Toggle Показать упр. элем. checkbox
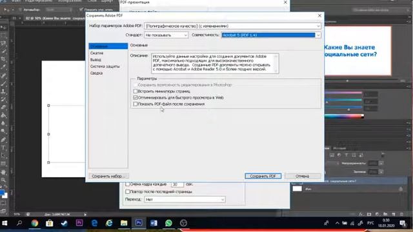 coord(81,10)
